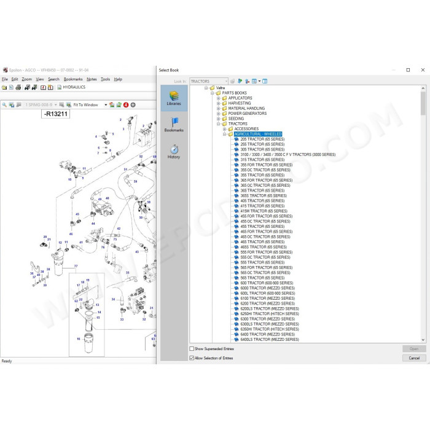Screen dimensions: 430x430
Task: Click the blue down arrow icon in Select Book
Action: tap(240, 81)
